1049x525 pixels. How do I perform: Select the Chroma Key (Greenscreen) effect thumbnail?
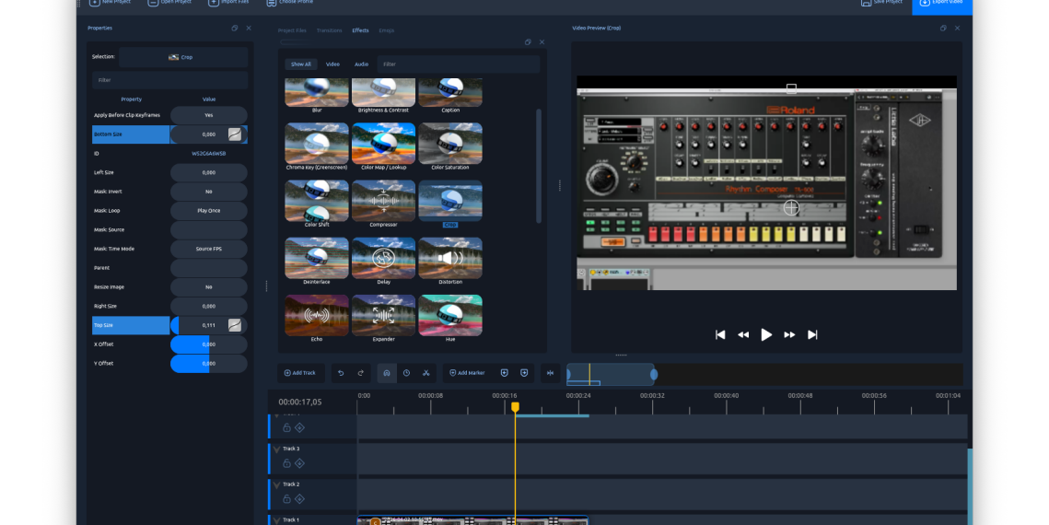[x=317, y=144]
